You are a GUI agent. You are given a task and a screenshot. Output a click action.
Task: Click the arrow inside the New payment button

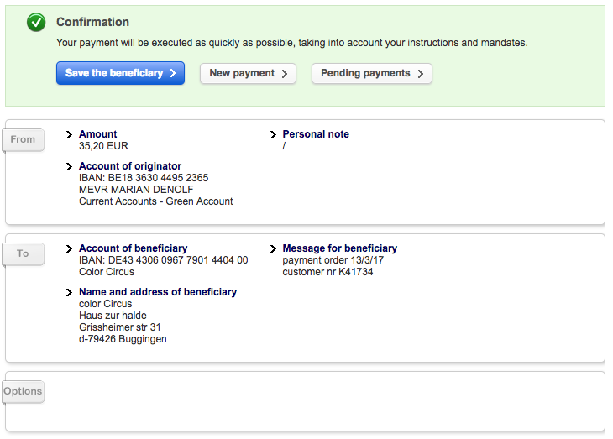pos(285,74)
